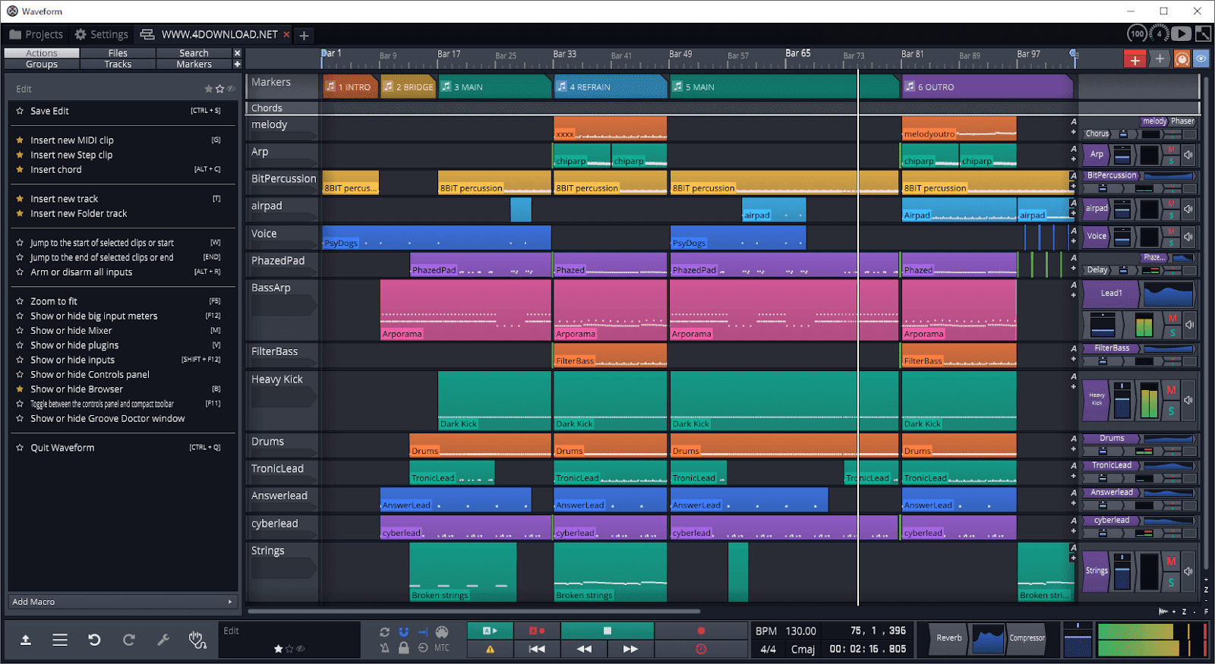Screen dimensions: 1215x664
Task: Mute the Voice track with its M button
Action: tap(1172, 231)
